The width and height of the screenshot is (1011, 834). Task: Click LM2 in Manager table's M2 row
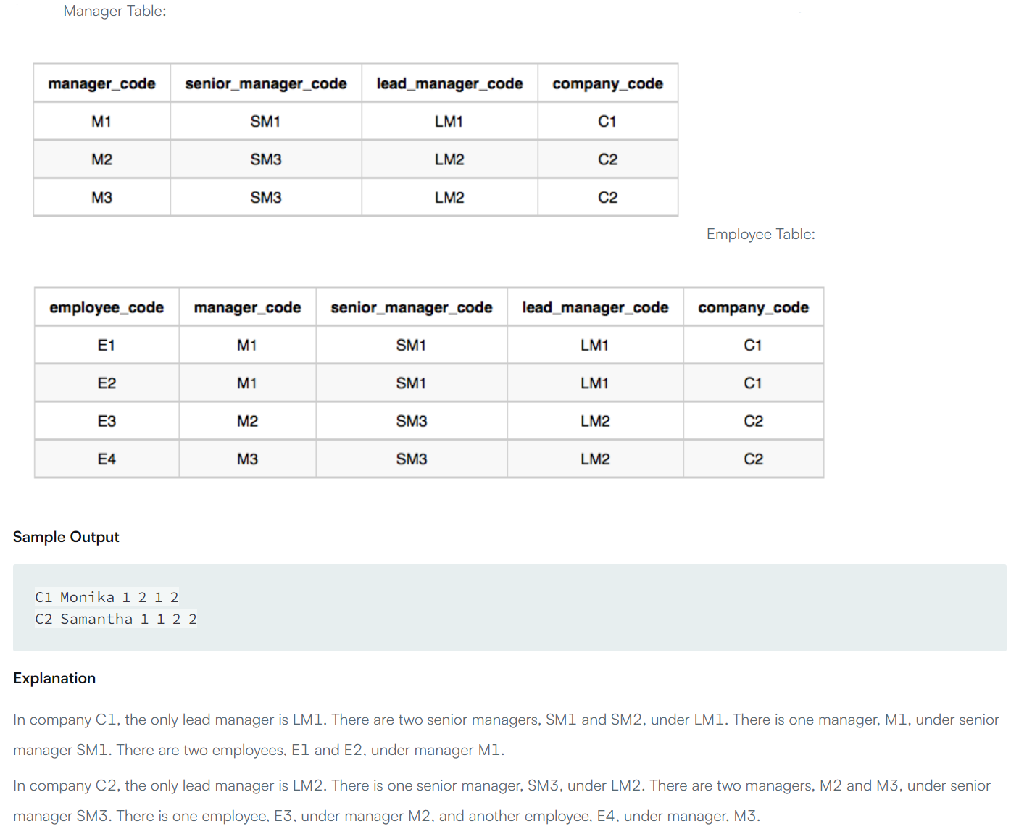tap(449, 159)
